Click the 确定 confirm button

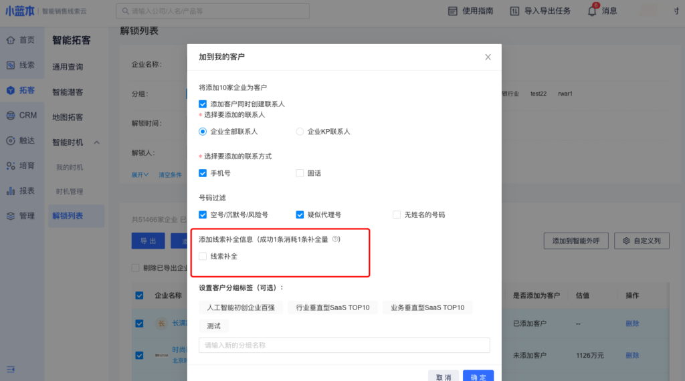click(478, 377)
